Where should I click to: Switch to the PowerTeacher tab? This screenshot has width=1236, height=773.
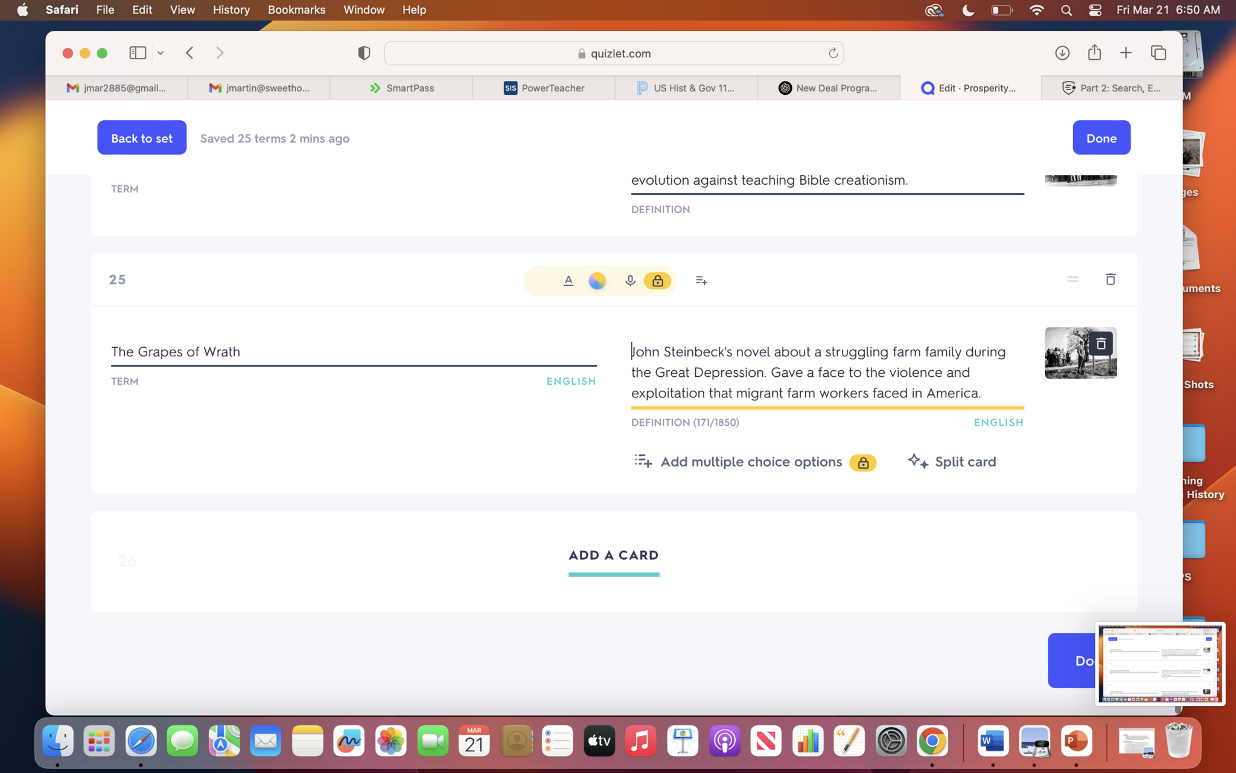point(544,88)
